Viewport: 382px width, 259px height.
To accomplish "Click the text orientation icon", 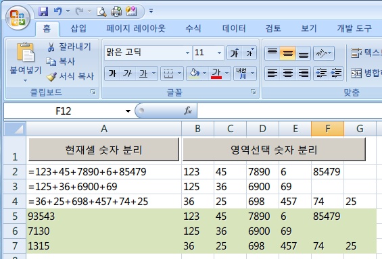I will 321,53.
